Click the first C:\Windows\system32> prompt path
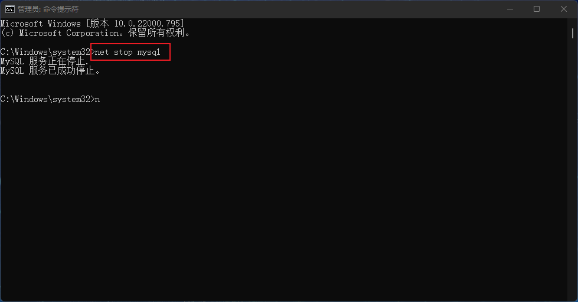 (48, 52)
